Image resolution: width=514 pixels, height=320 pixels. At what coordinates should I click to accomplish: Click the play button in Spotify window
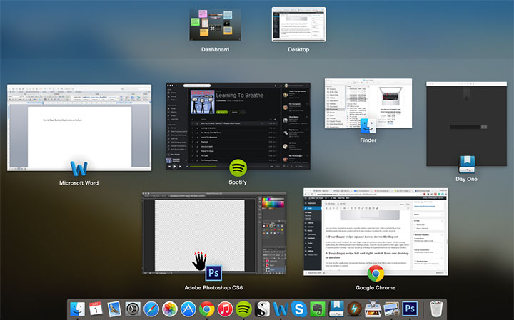point(175,167)
